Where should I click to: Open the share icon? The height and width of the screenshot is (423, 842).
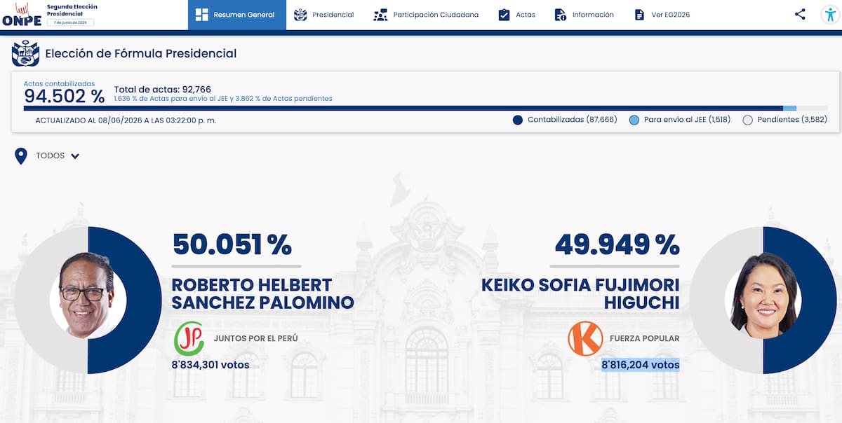coord(800,14)
